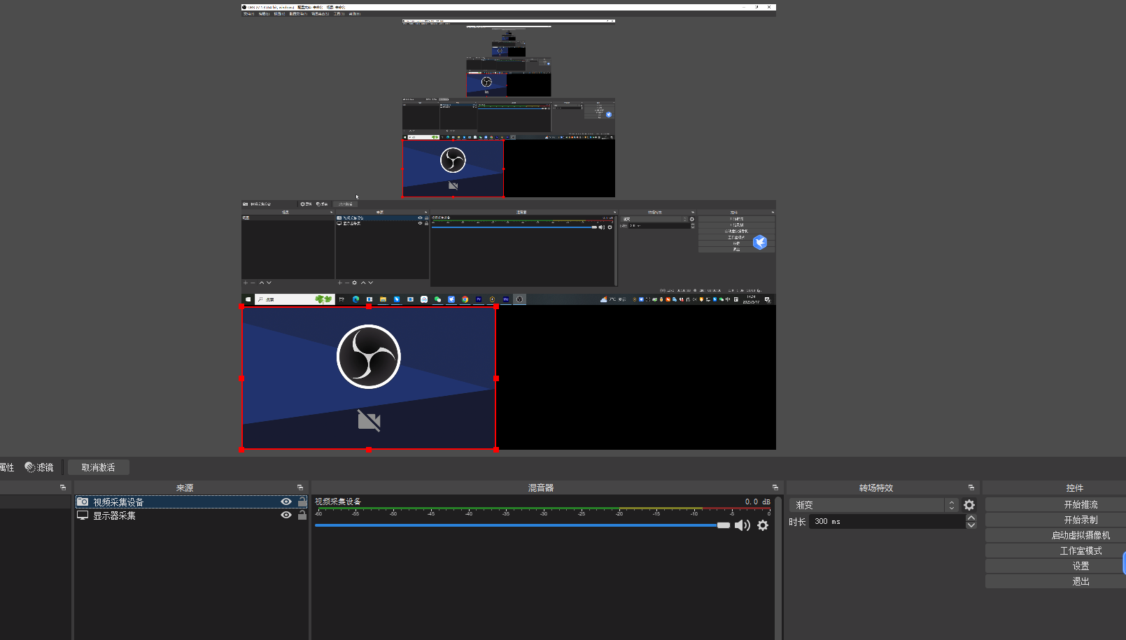The height and width of the screenshot is (640, 1126).
Task: Open mixer gear settings for 视频采集设备
Action: 763,525
